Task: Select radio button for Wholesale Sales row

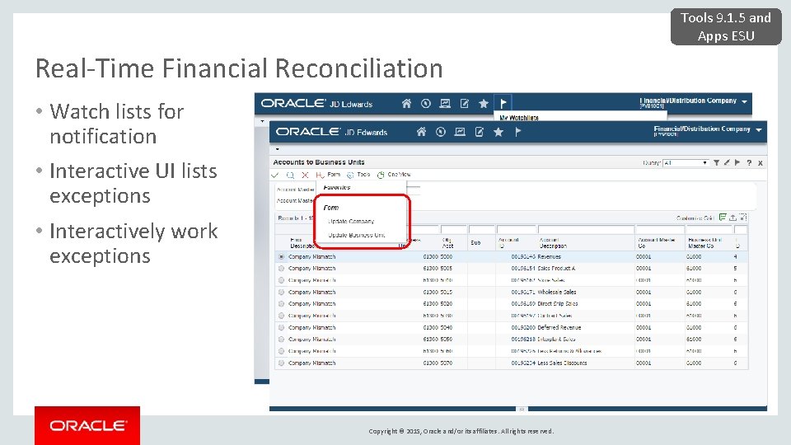Action: [282, 292]
